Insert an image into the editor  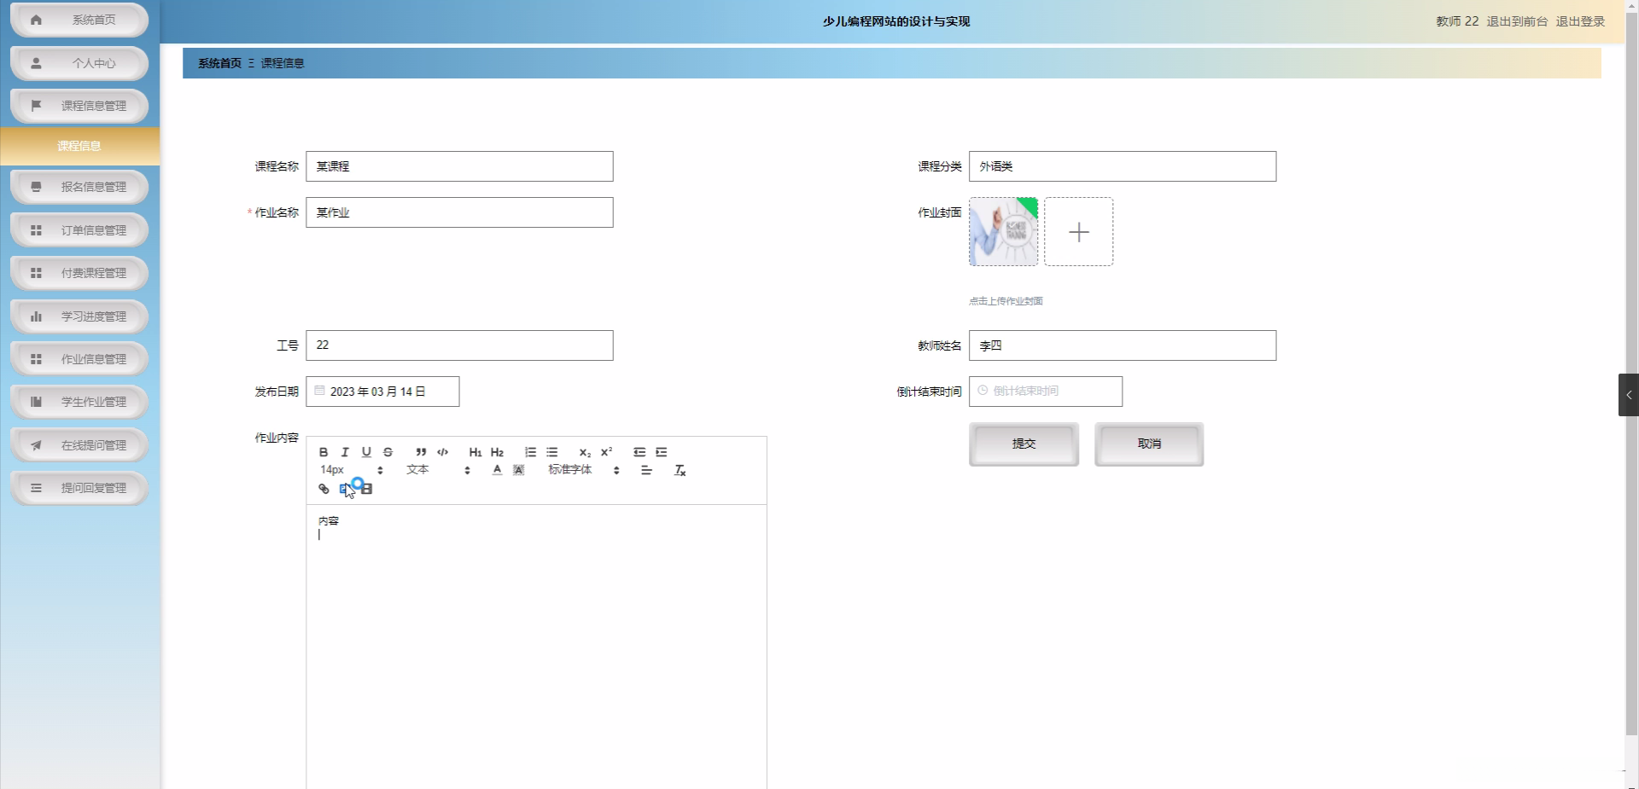(x=345, y=489)
